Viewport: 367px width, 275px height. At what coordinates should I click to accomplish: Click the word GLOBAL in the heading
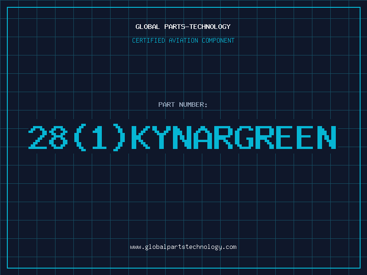pos(148,27)
